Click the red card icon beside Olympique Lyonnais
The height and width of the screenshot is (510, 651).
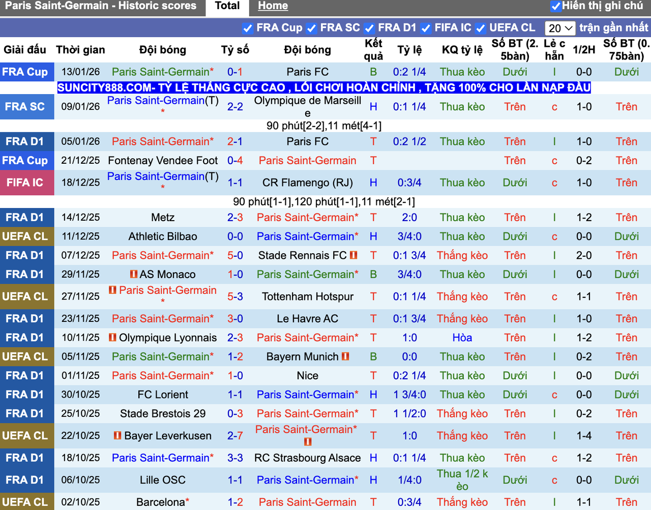(x=113, y=337)
